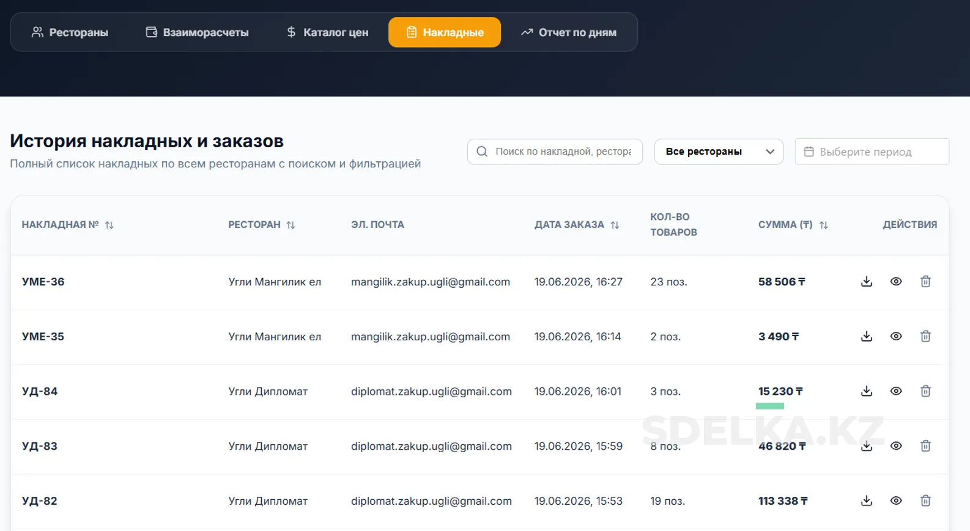Click the calendar icon in the period field
This screenshot has width=970, height=531.
click(x=809, y=152)
